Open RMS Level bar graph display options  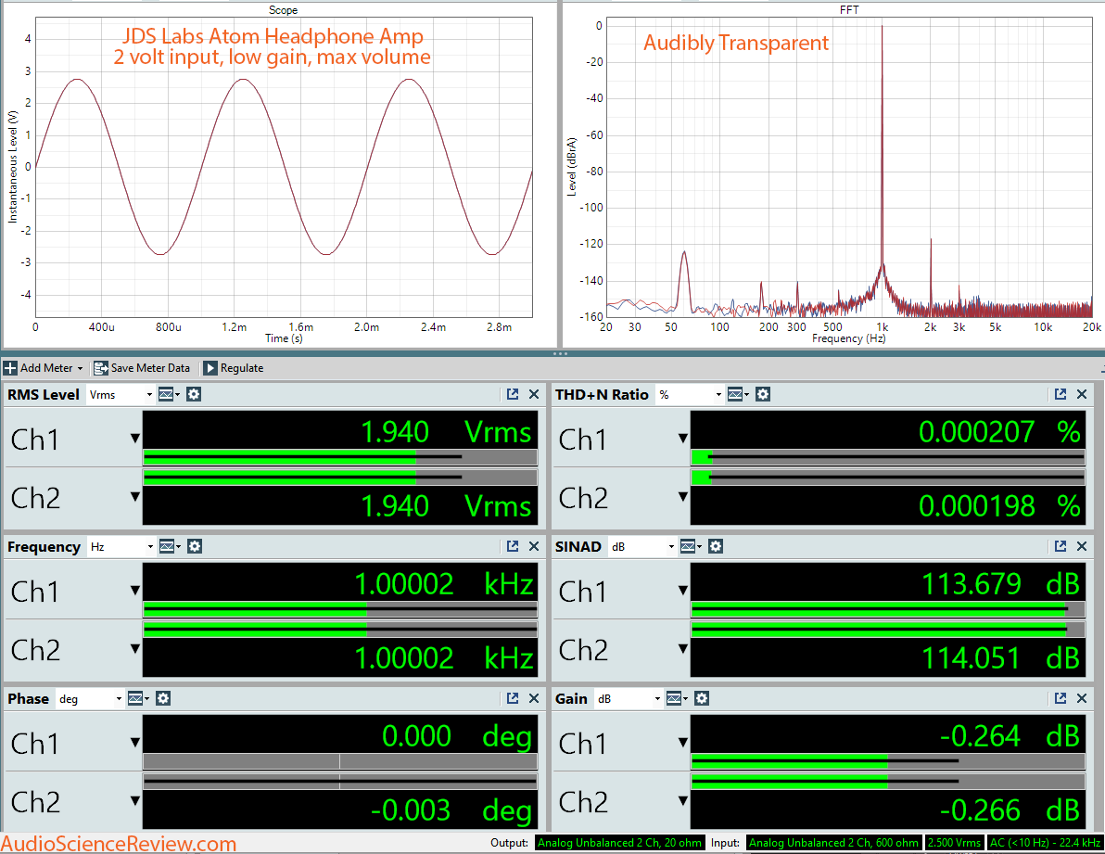pos(169,395)
